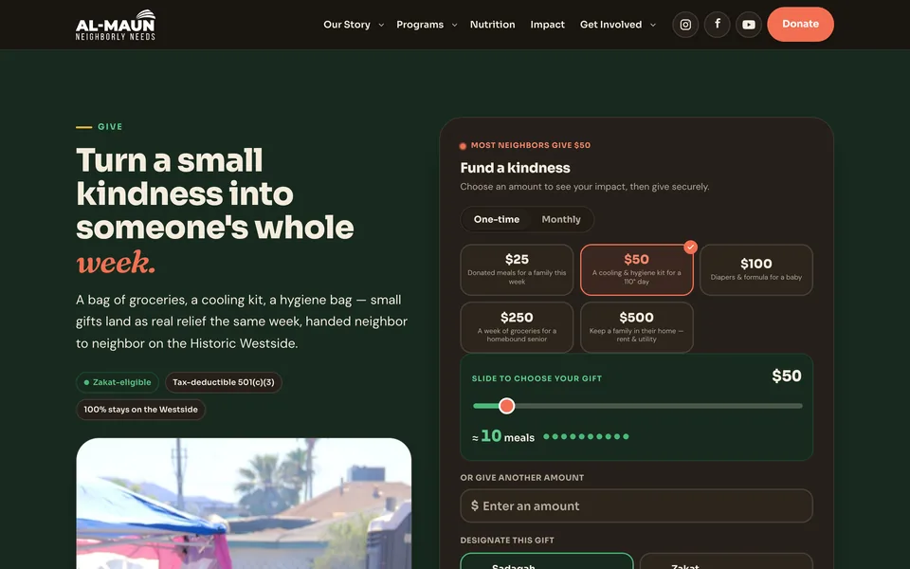Click the "Most Neighbors Give $50" label

[x=531, y=145]
